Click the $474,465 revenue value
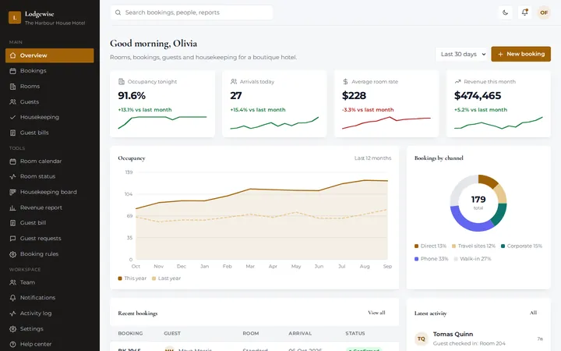This screenshot has height=351, width=561. [478, 96]
